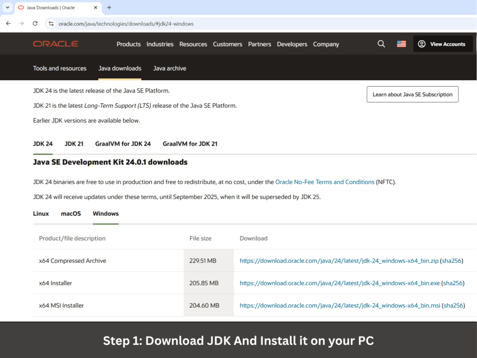This screenshot has height=358, width=477.
Task: Click the View Accounts button
Action: [443, 44]
